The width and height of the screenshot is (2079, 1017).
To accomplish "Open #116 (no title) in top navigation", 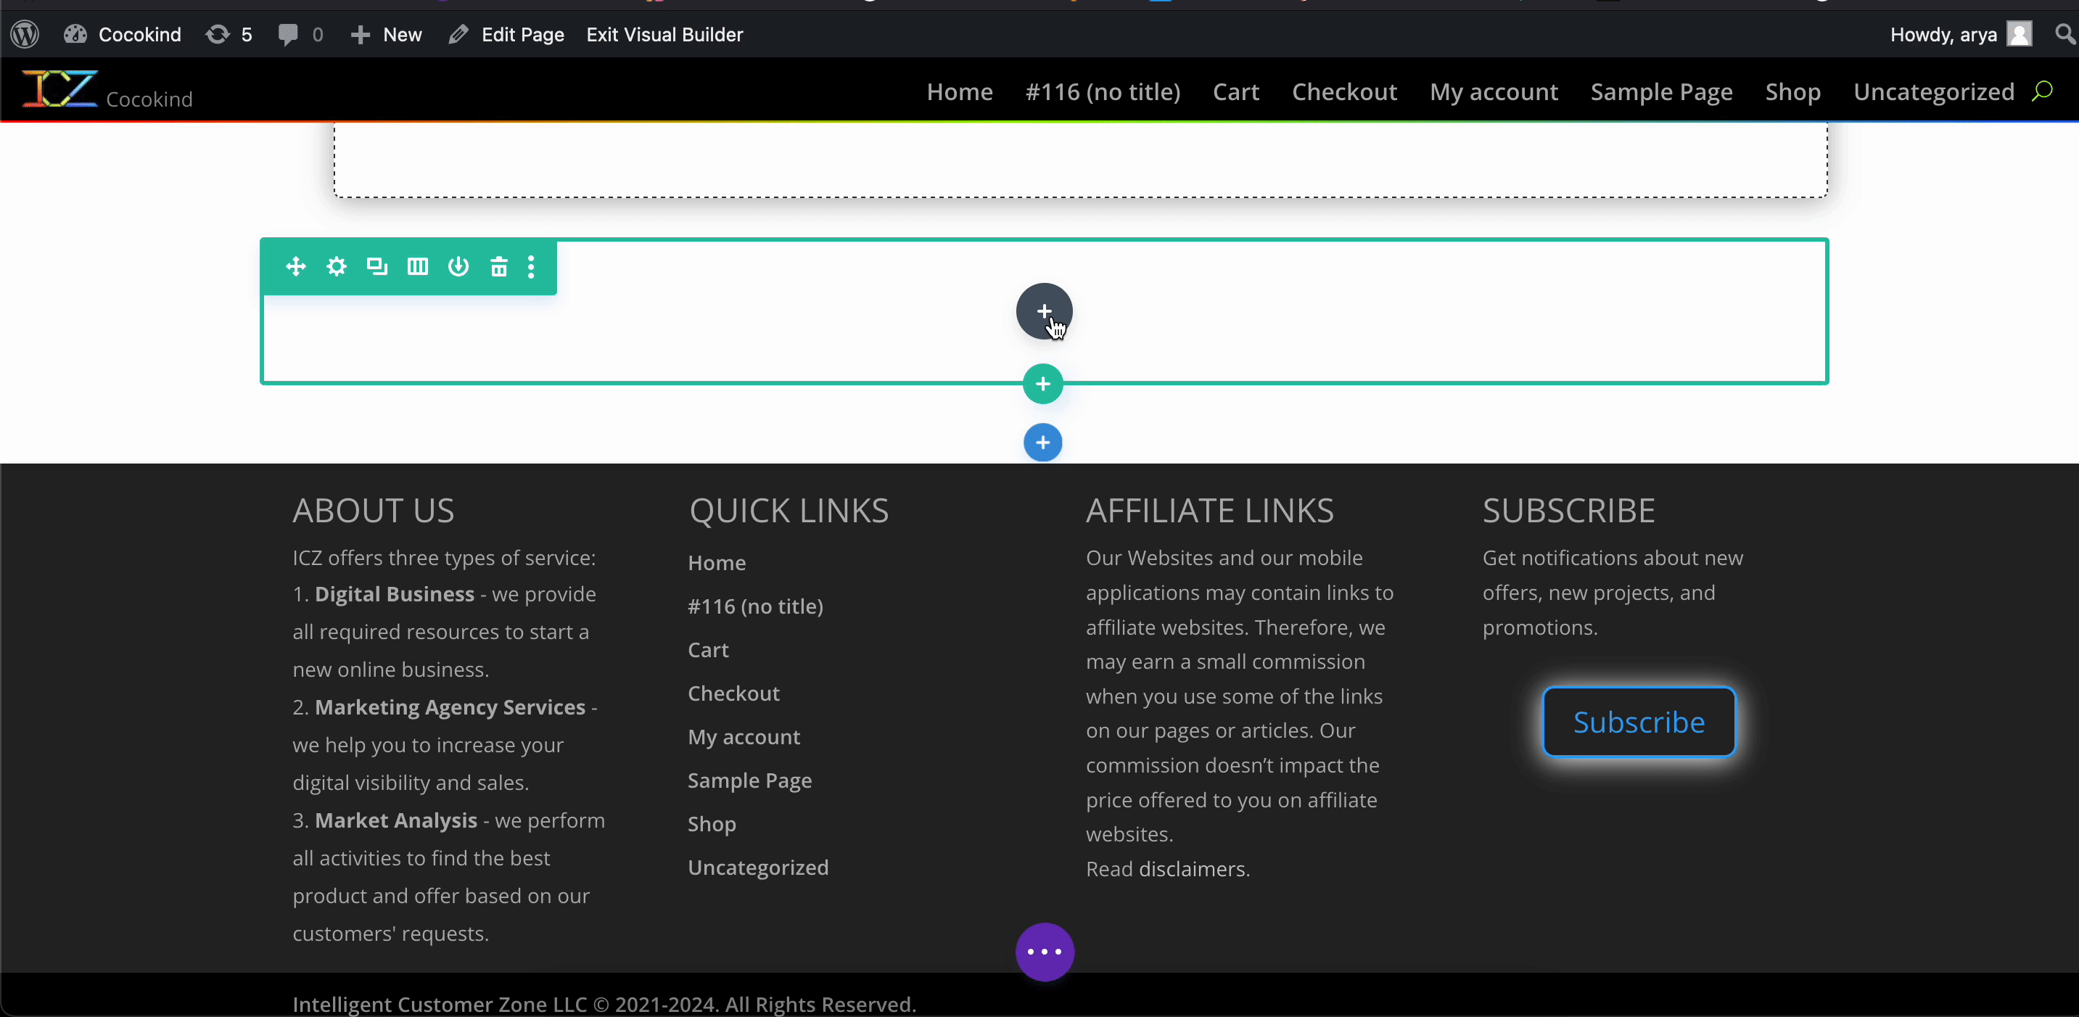I will (1103, 92).
